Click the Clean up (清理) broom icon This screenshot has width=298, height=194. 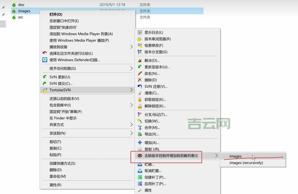click(140, 93)
